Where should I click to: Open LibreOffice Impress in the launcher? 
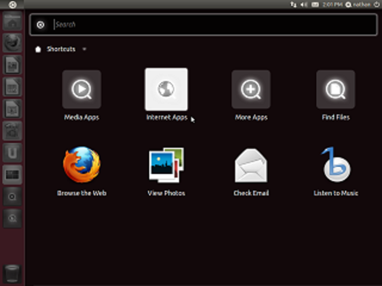click(x=13, y=108)
